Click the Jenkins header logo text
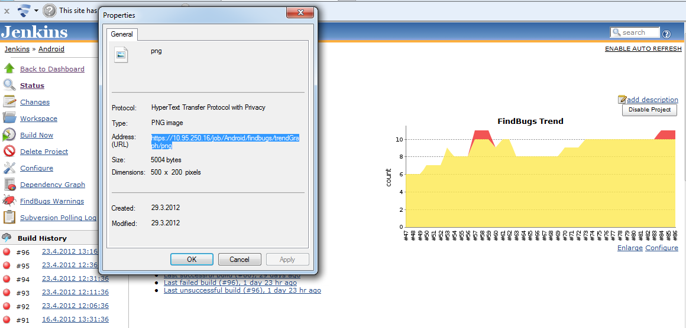 pos(34,32)
